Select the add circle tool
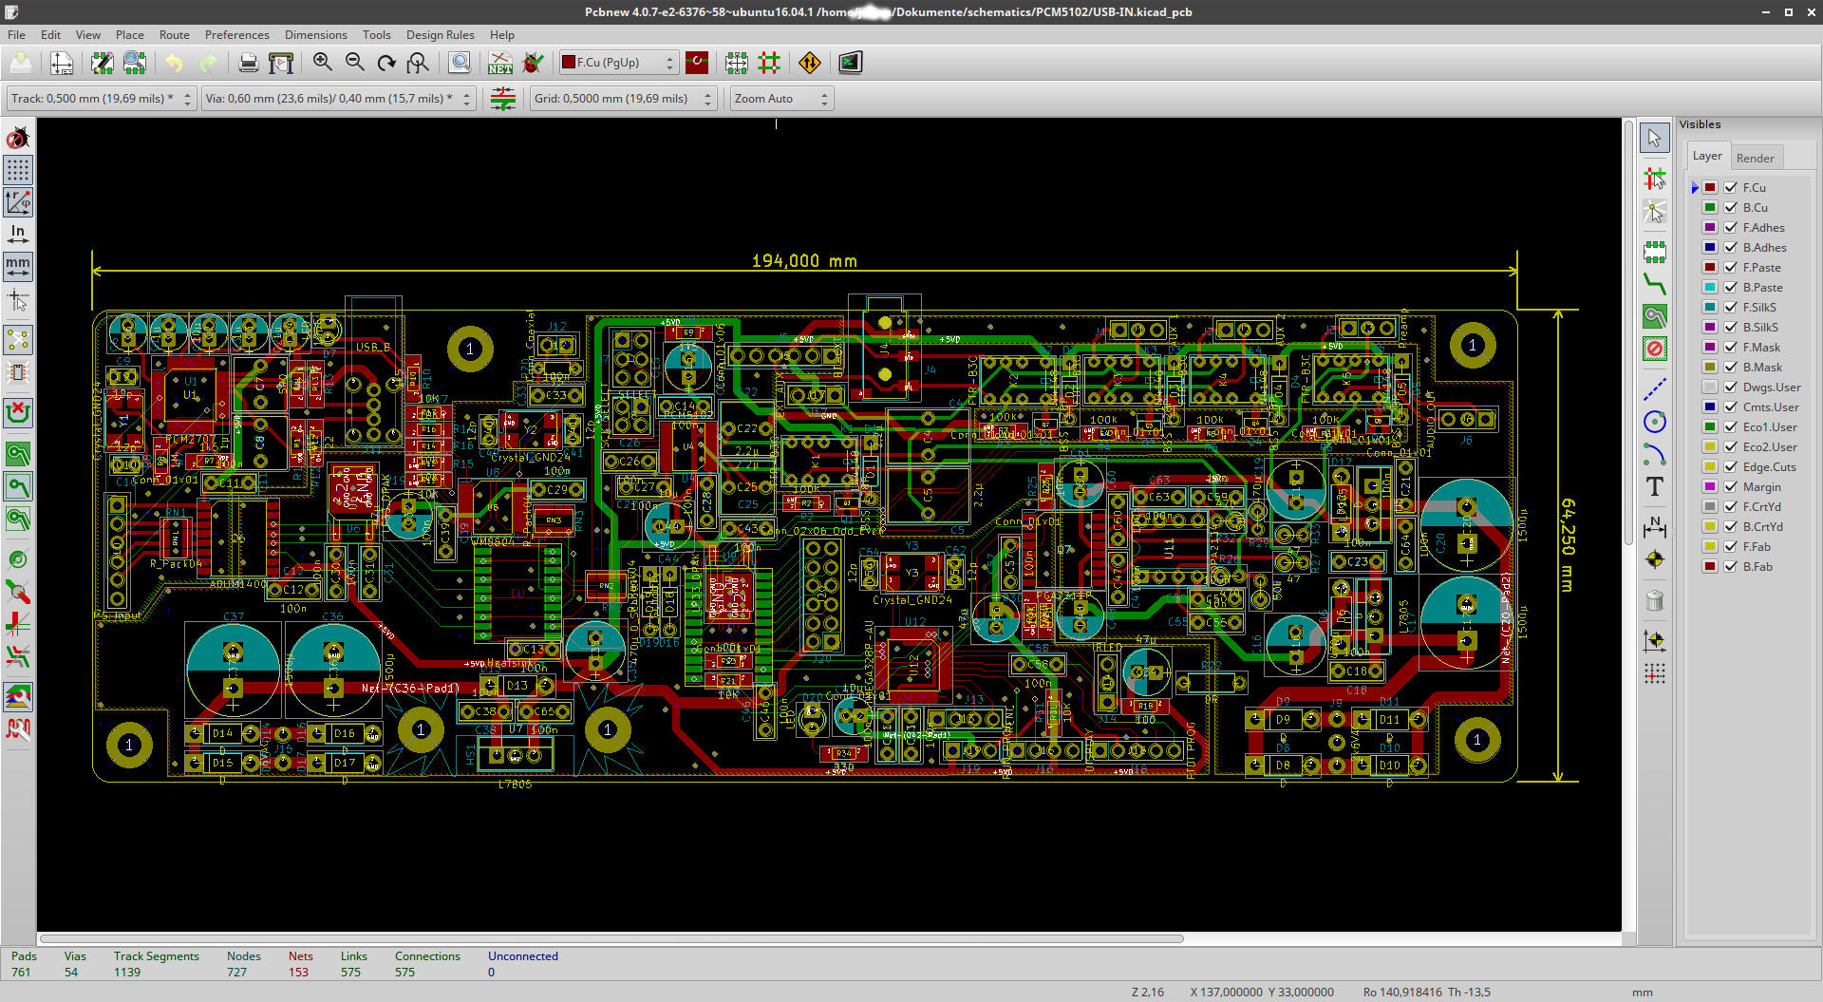Image resolution: width=1823 pixels, height=1002 pixels. click(x=1655, y=422)
